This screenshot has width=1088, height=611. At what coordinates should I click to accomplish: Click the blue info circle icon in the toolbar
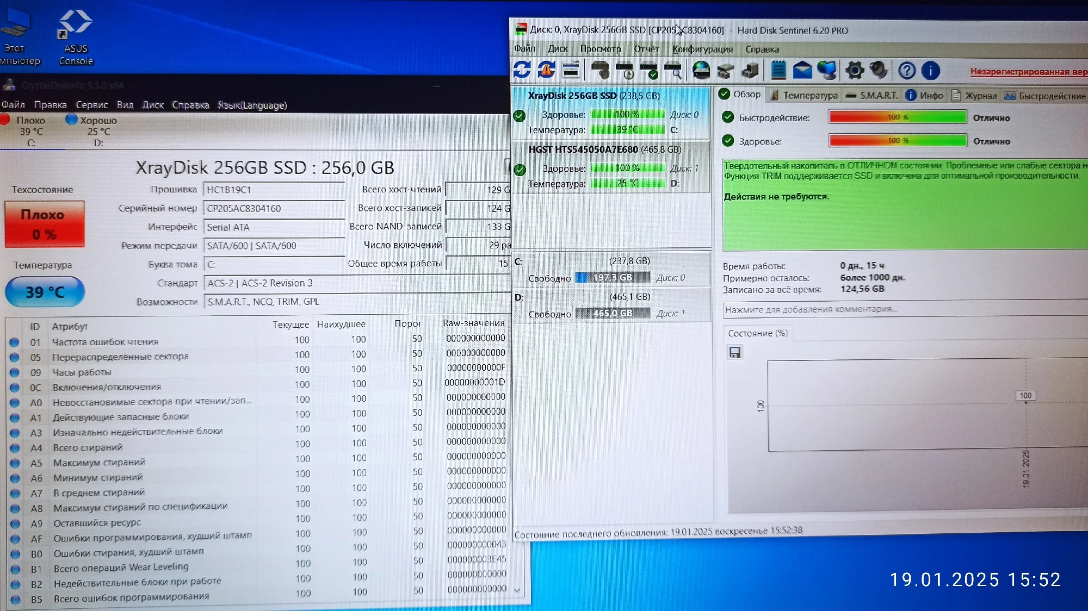coord(930,71)
